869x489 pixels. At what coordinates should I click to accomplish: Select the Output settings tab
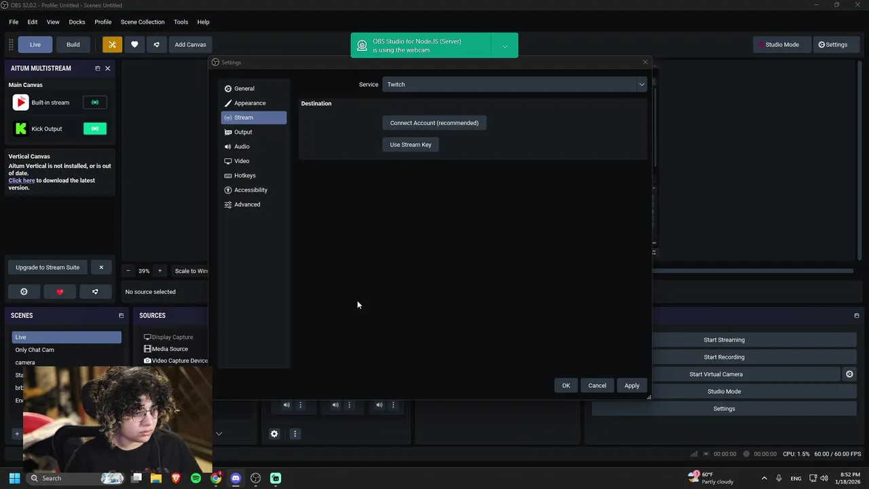click(254, 132)
